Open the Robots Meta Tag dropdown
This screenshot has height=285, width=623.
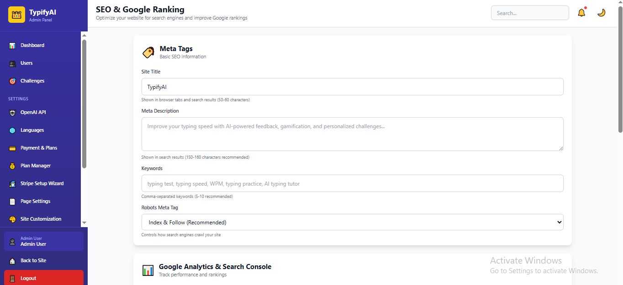(x=352, y=223)
